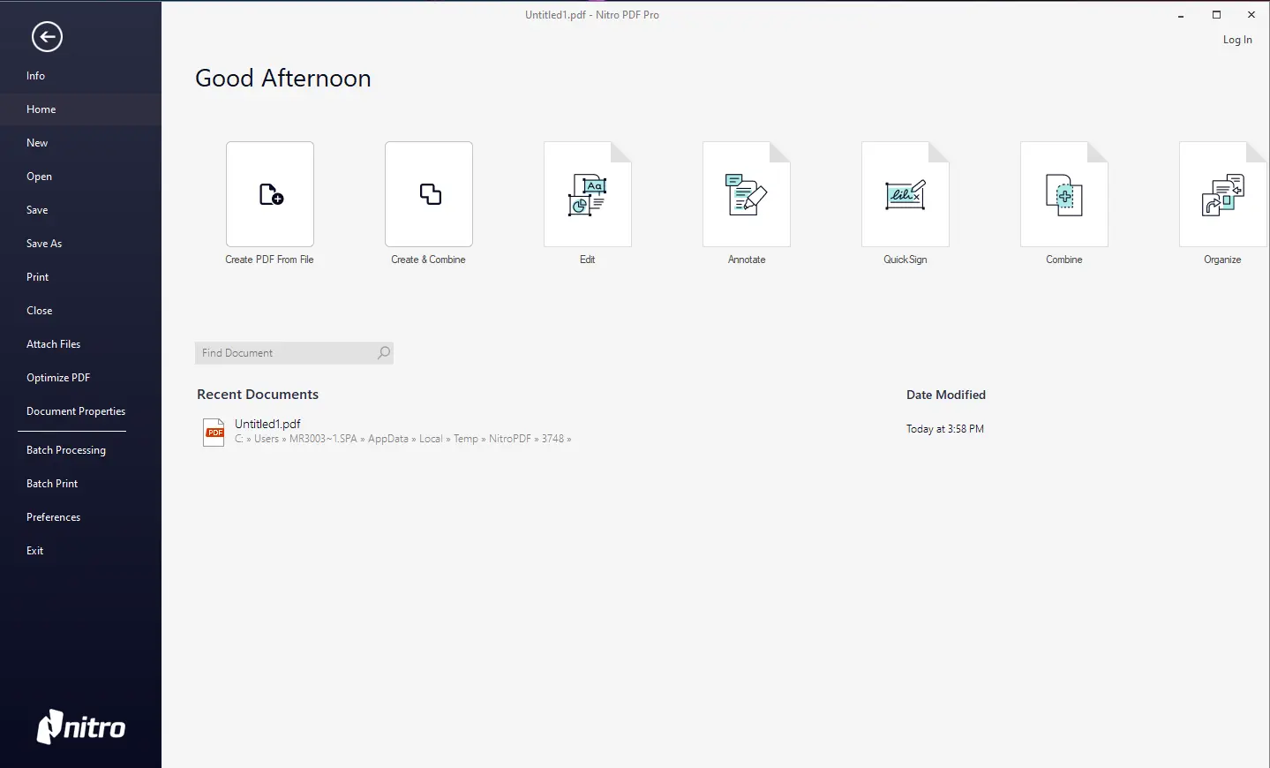The width and height of the screenshot is (1270, 768).
Task: Click the Untitled1.pdf file path text
Action: (402, 439)
